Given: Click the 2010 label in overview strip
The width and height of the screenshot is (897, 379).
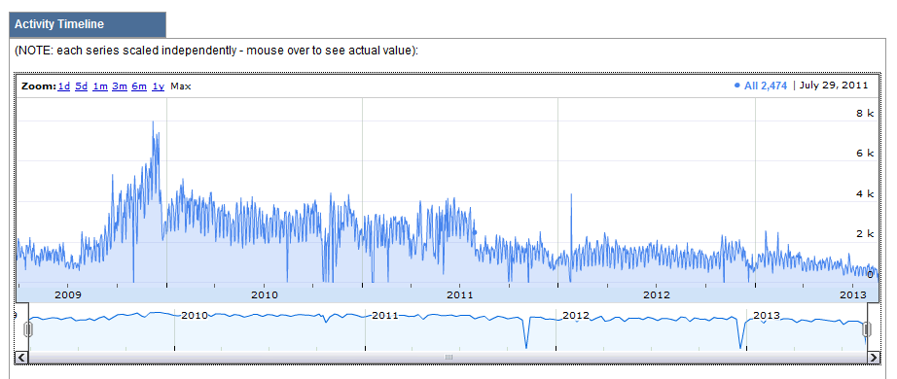Looking at the screenshot, I should click(195, 316).
